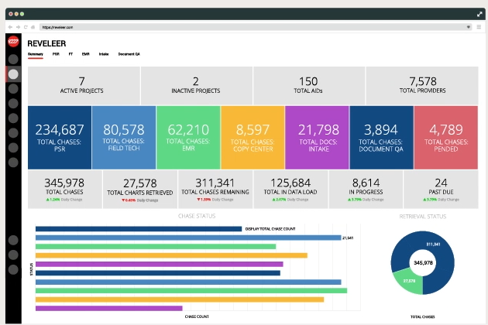488x325 pixels.
Task: Click the bar labeled Display Total Chase Count
Action: tap(139, 229)
